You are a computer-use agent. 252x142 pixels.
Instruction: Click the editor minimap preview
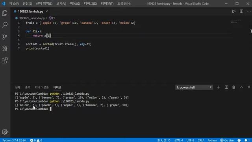236,22
